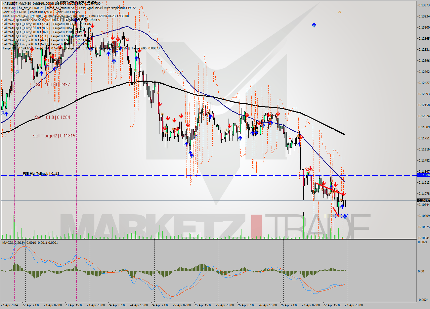
Task: Click the 'Sell 161.8 | 0.1204' level label
Action: (52, 117)
